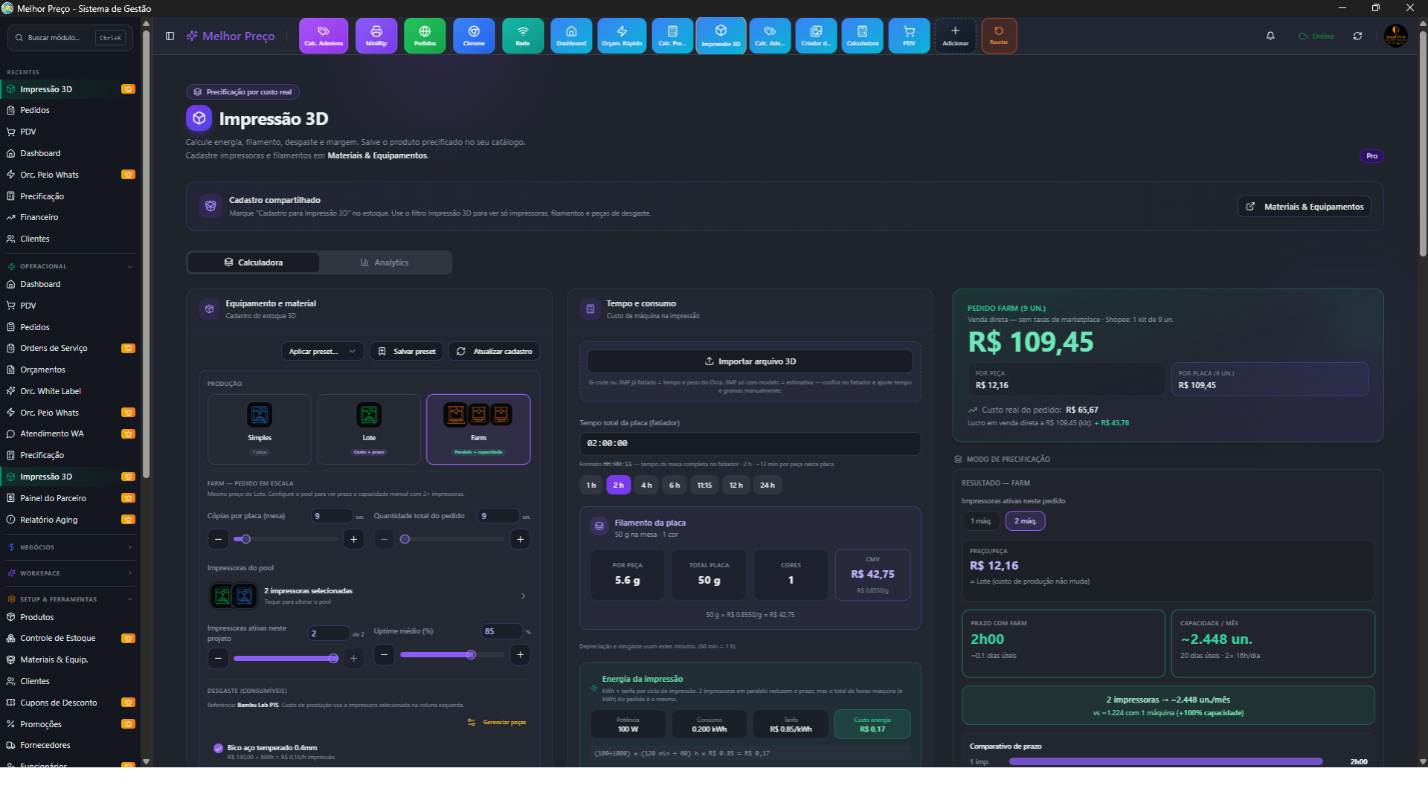Click Importar arquivo 3D button
1428x803 pixels.
pos(750,361)
